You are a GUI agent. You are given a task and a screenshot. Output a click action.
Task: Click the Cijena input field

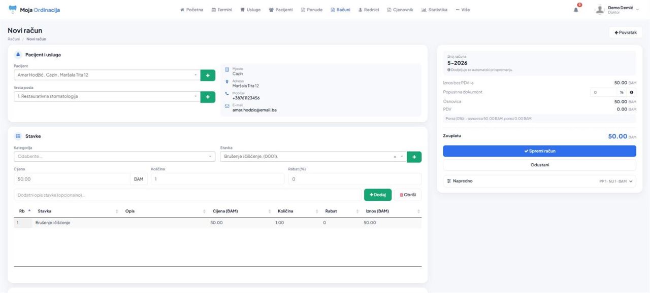click(x=72, y=179)
